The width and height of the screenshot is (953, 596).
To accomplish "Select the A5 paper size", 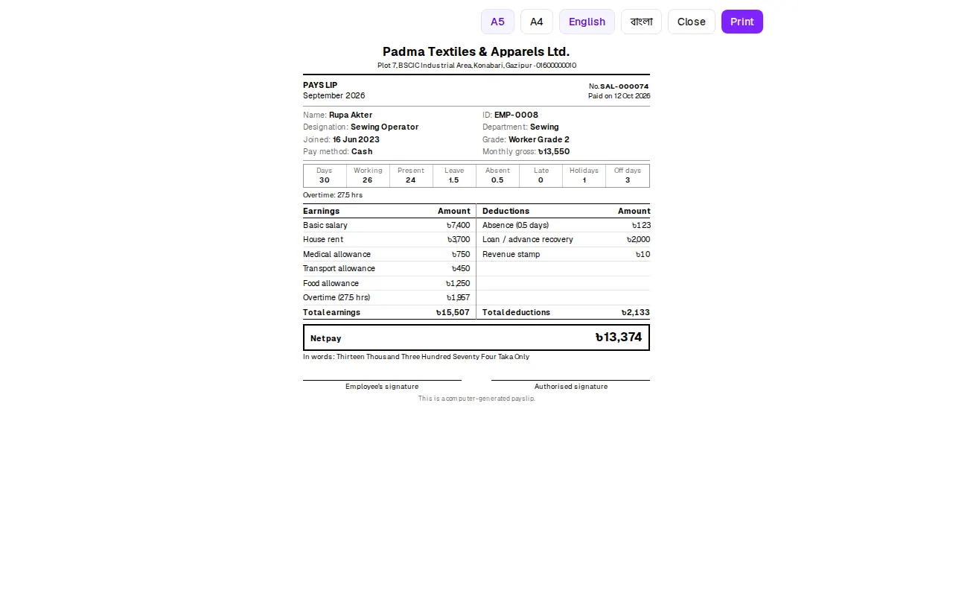I will point(497,22).
